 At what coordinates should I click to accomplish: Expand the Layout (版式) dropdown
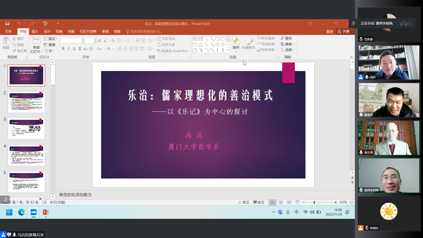coord(51,39)
